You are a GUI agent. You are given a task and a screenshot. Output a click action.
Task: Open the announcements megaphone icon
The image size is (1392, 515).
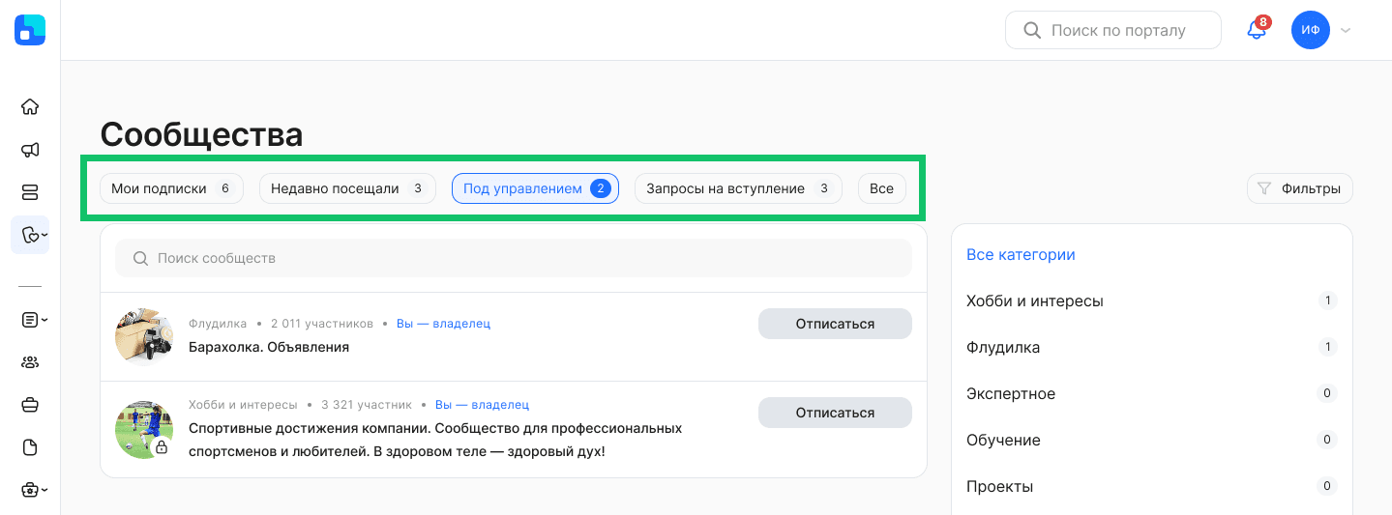[30, 150]
